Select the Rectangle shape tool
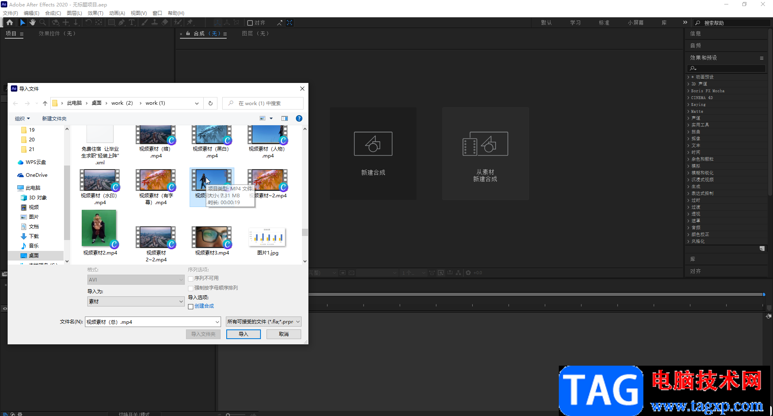 (x=112, y=23)
